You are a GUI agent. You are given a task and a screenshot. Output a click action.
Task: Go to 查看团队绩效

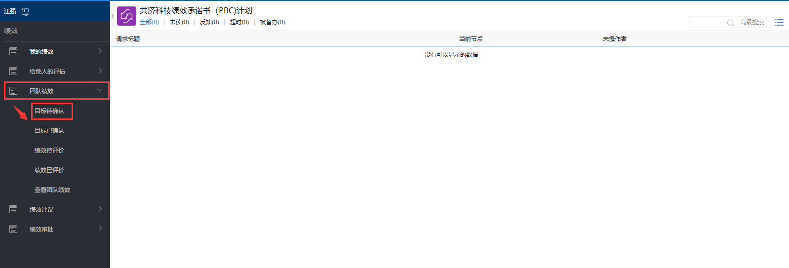click(x=52, y=190)
